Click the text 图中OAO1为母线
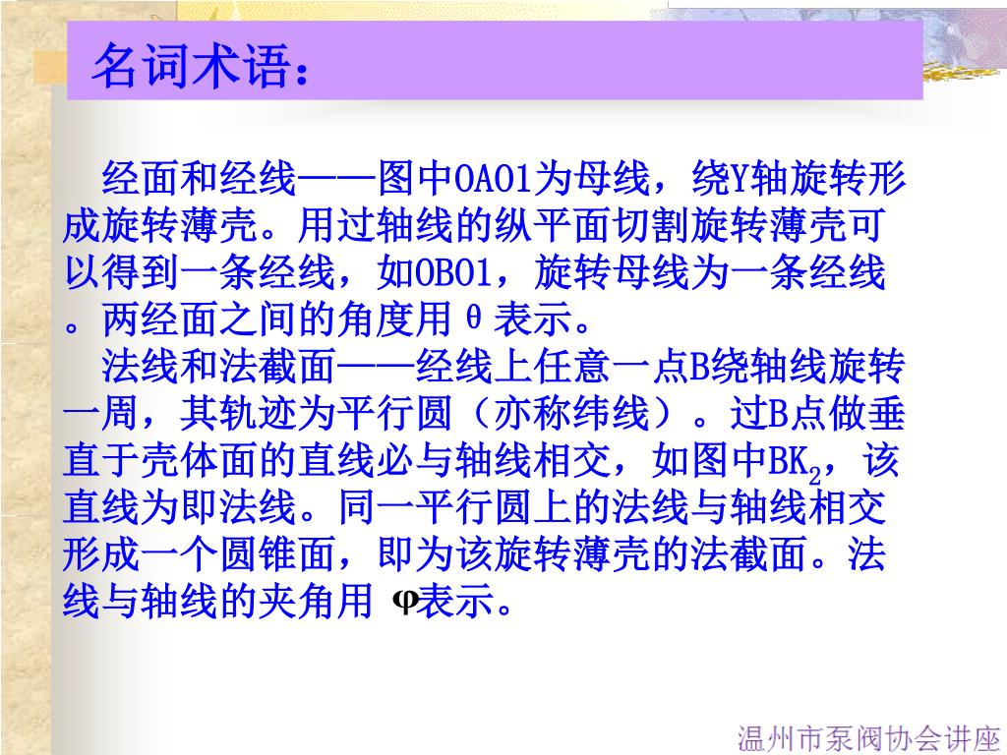 coord(513,178)
